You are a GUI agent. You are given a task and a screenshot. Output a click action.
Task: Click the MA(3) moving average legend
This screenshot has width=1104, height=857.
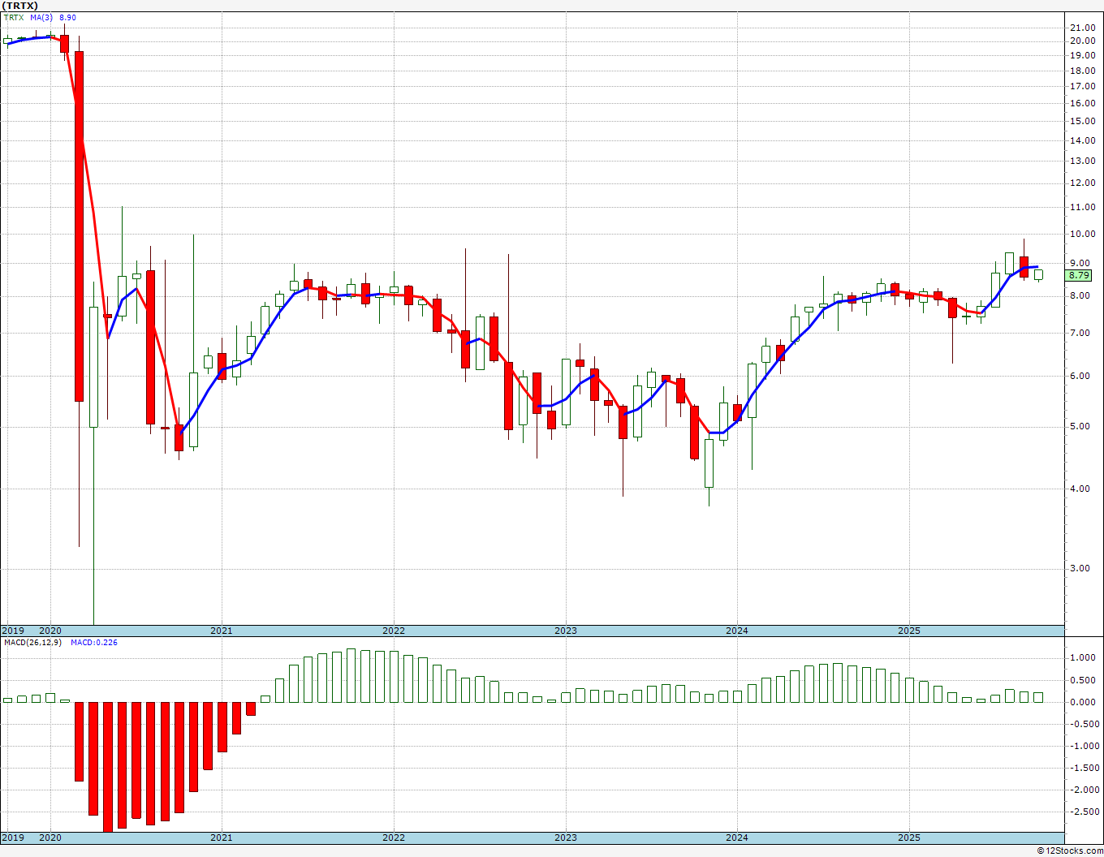(x=41, y=17)
